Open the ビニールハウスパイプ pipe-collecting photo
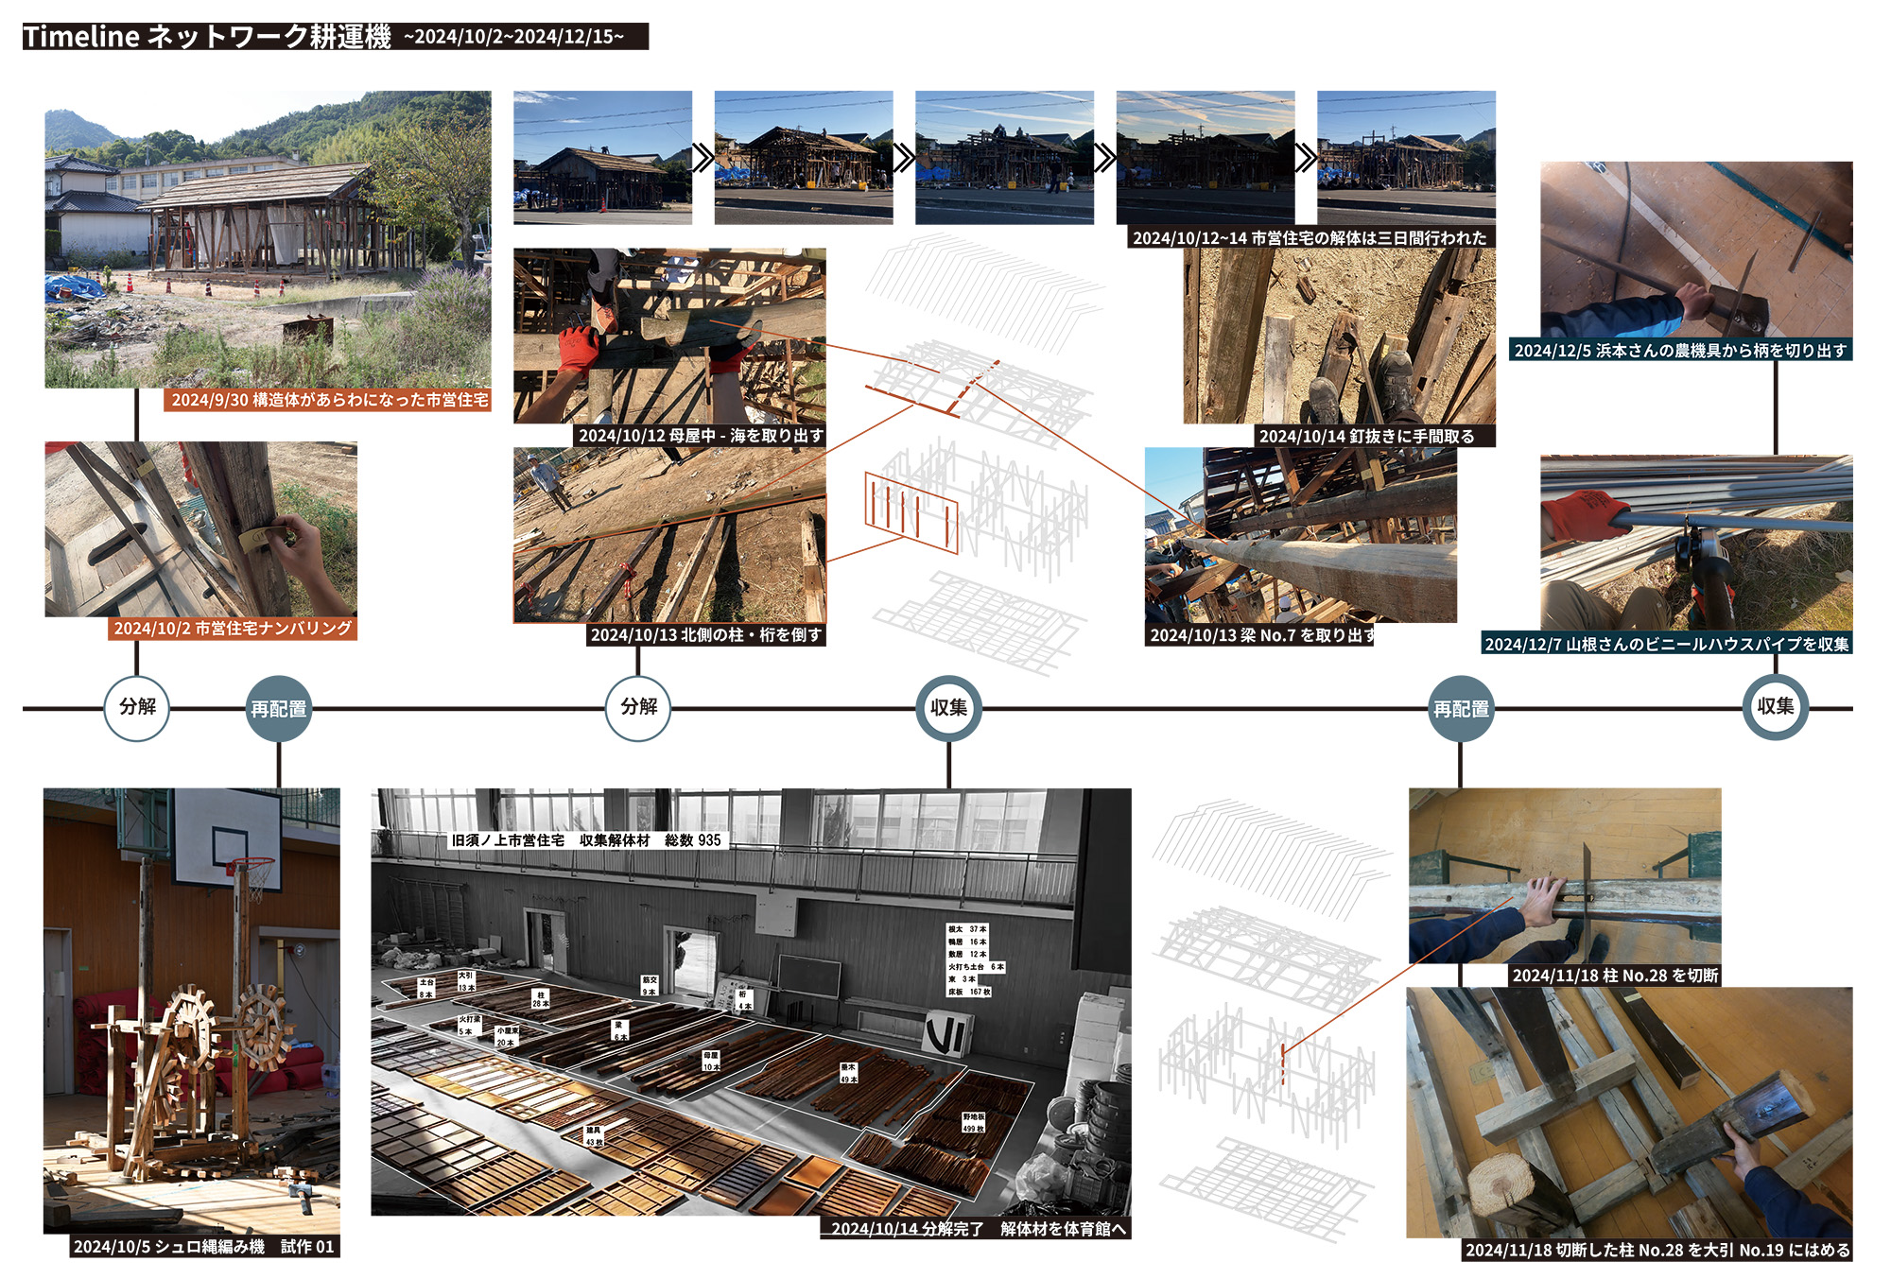Screen dimensions: 1891x1279 click(x=1695, y=542)
